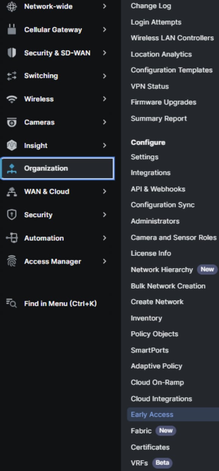Open the Automation menu label

pyautogui.click(x=44, y=238)
